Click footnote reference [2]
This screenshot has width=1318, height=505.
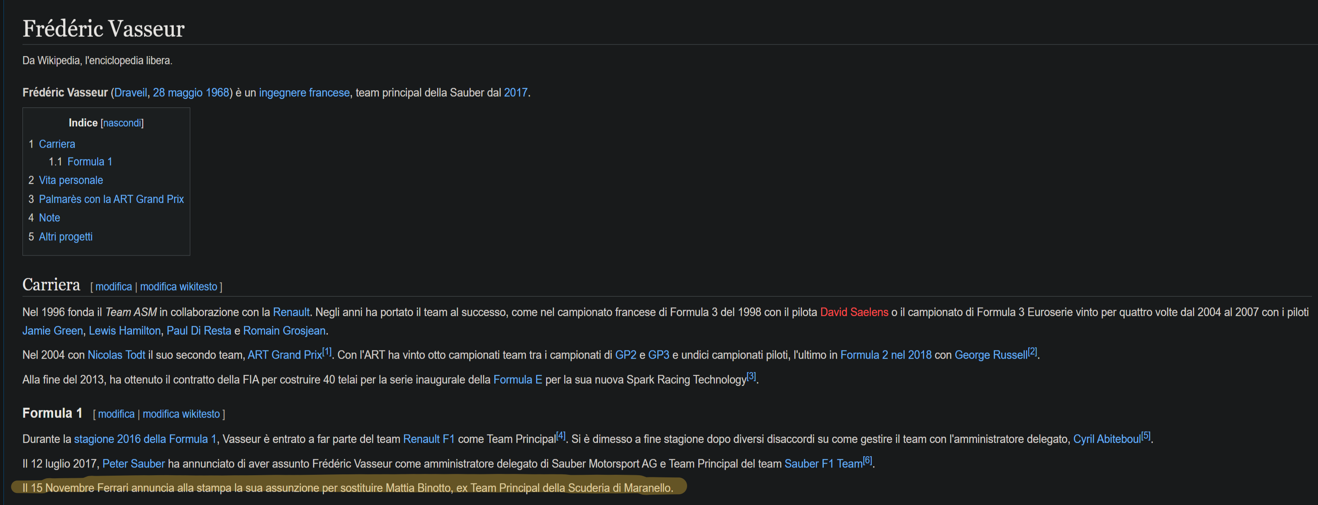click(1033, 351)
